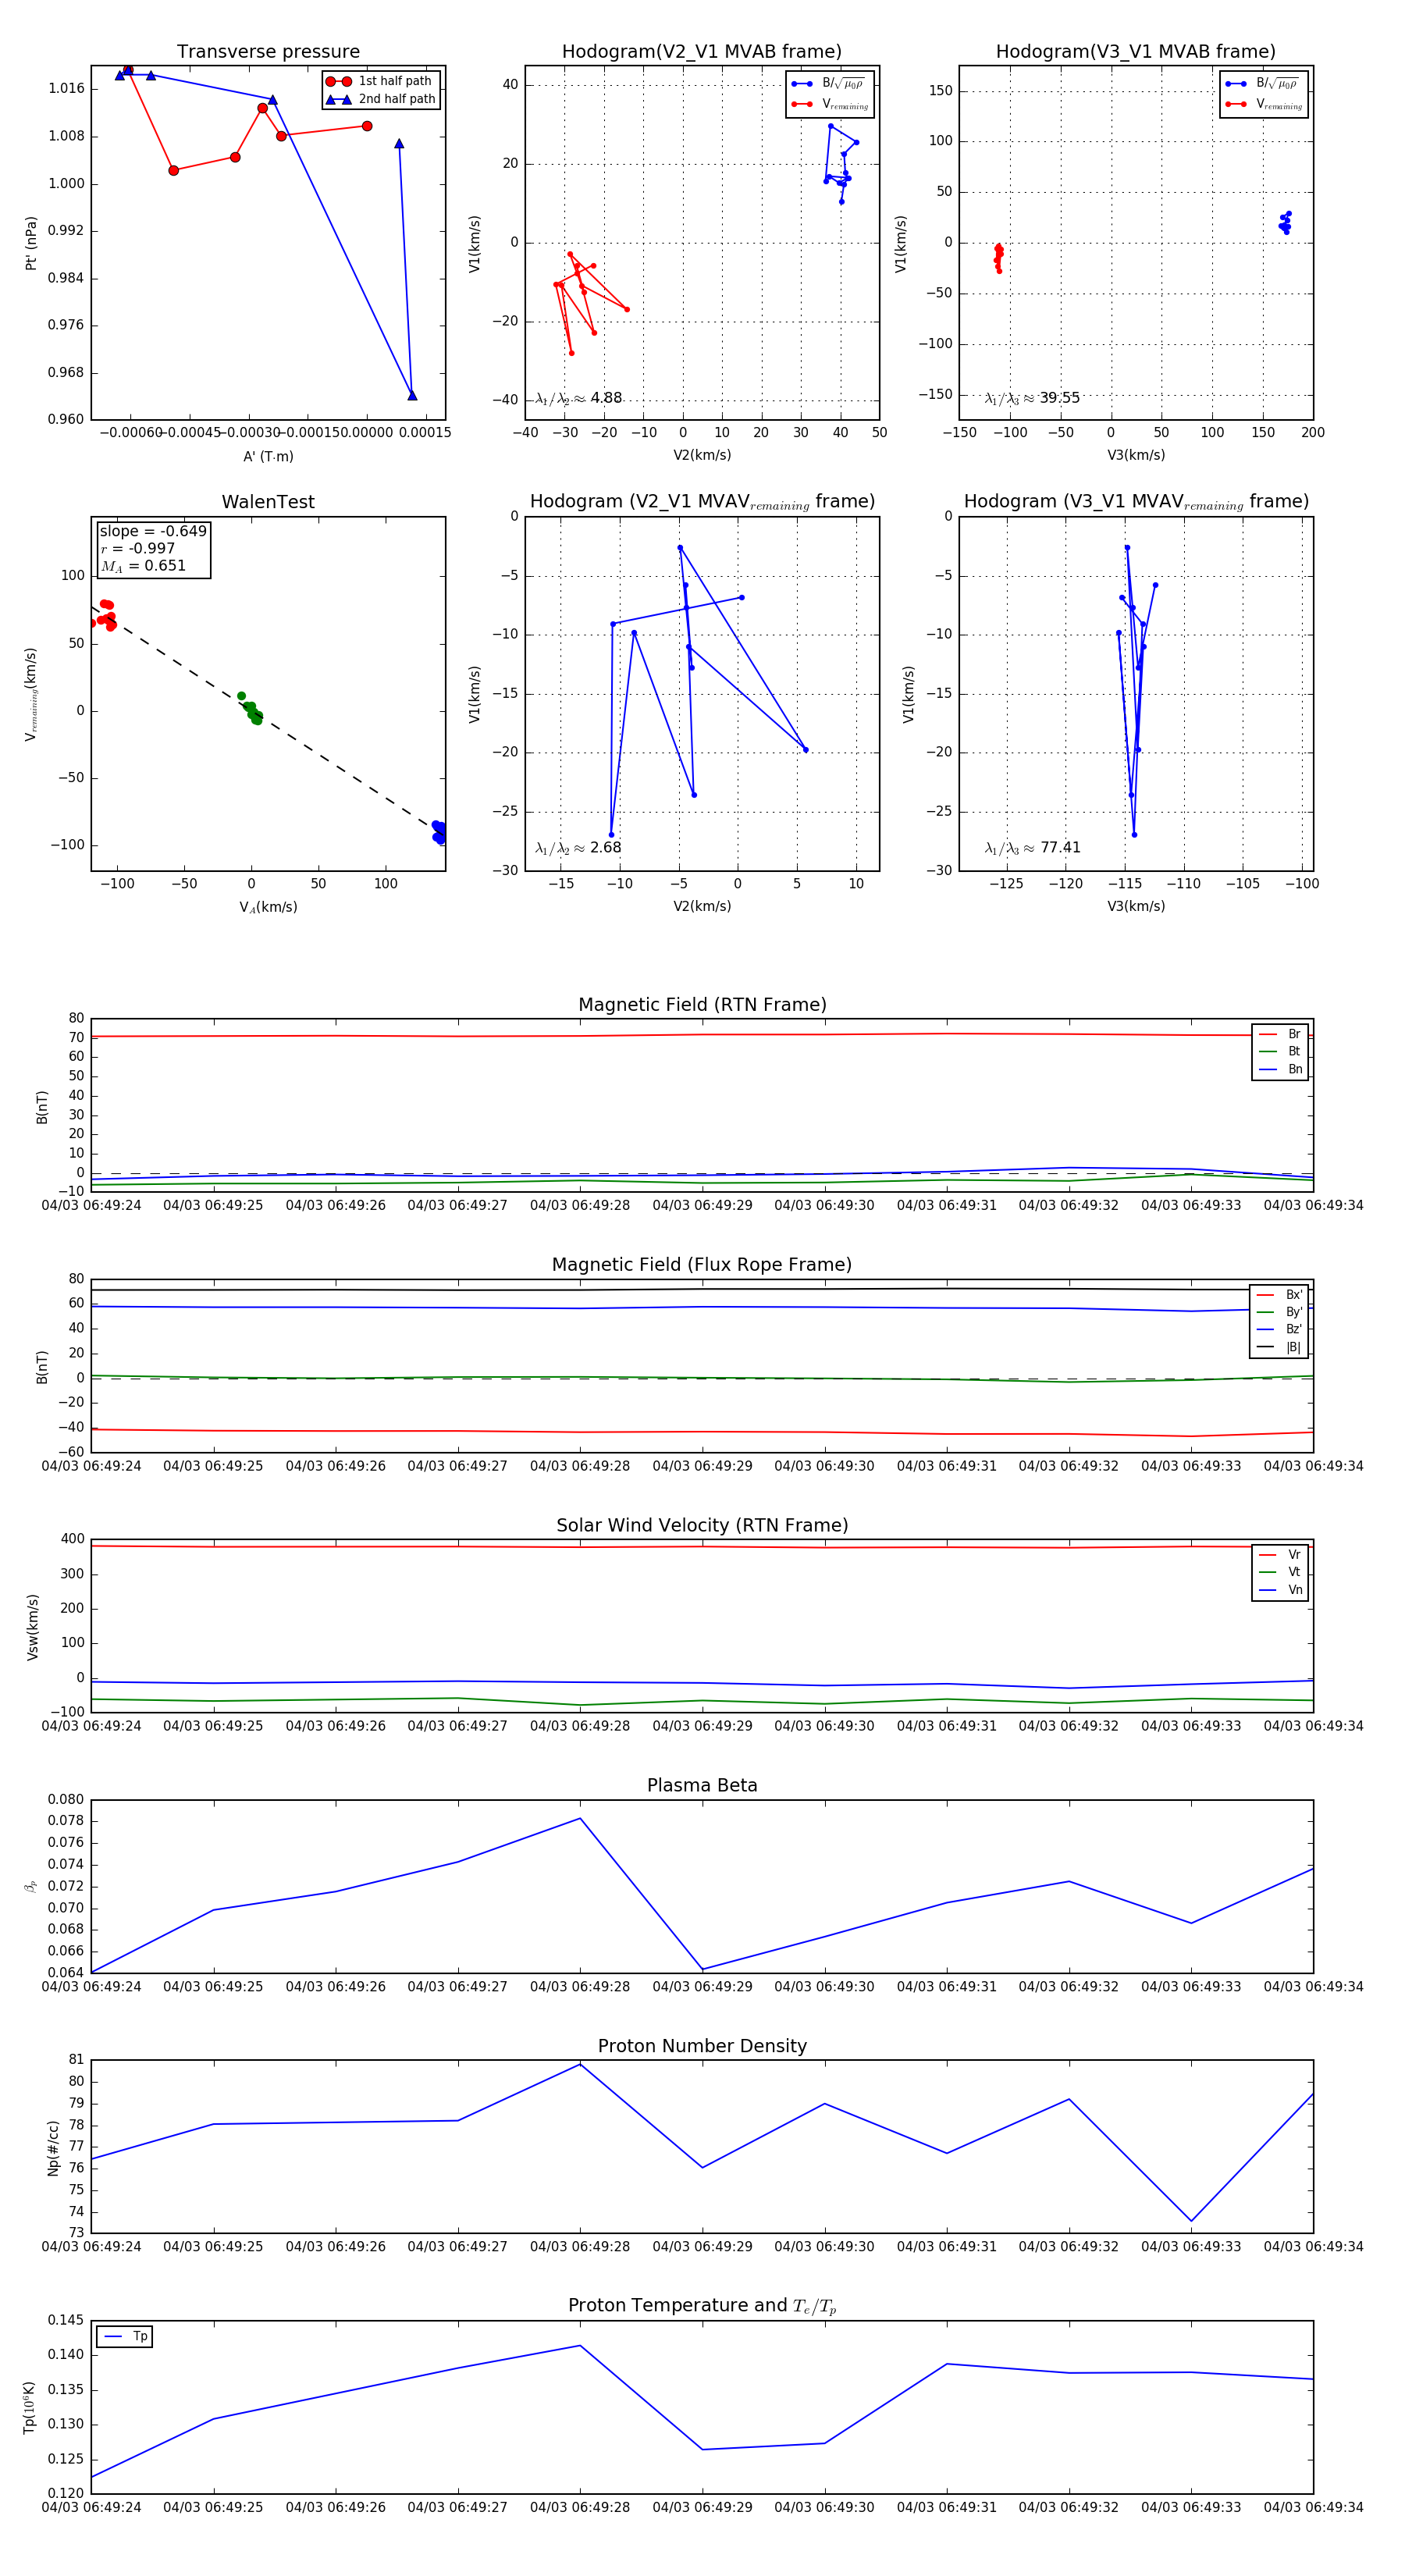
Task: Click the "Plasma Beta" chart title
Action: pyautogui.click(x=702, y=1785)
